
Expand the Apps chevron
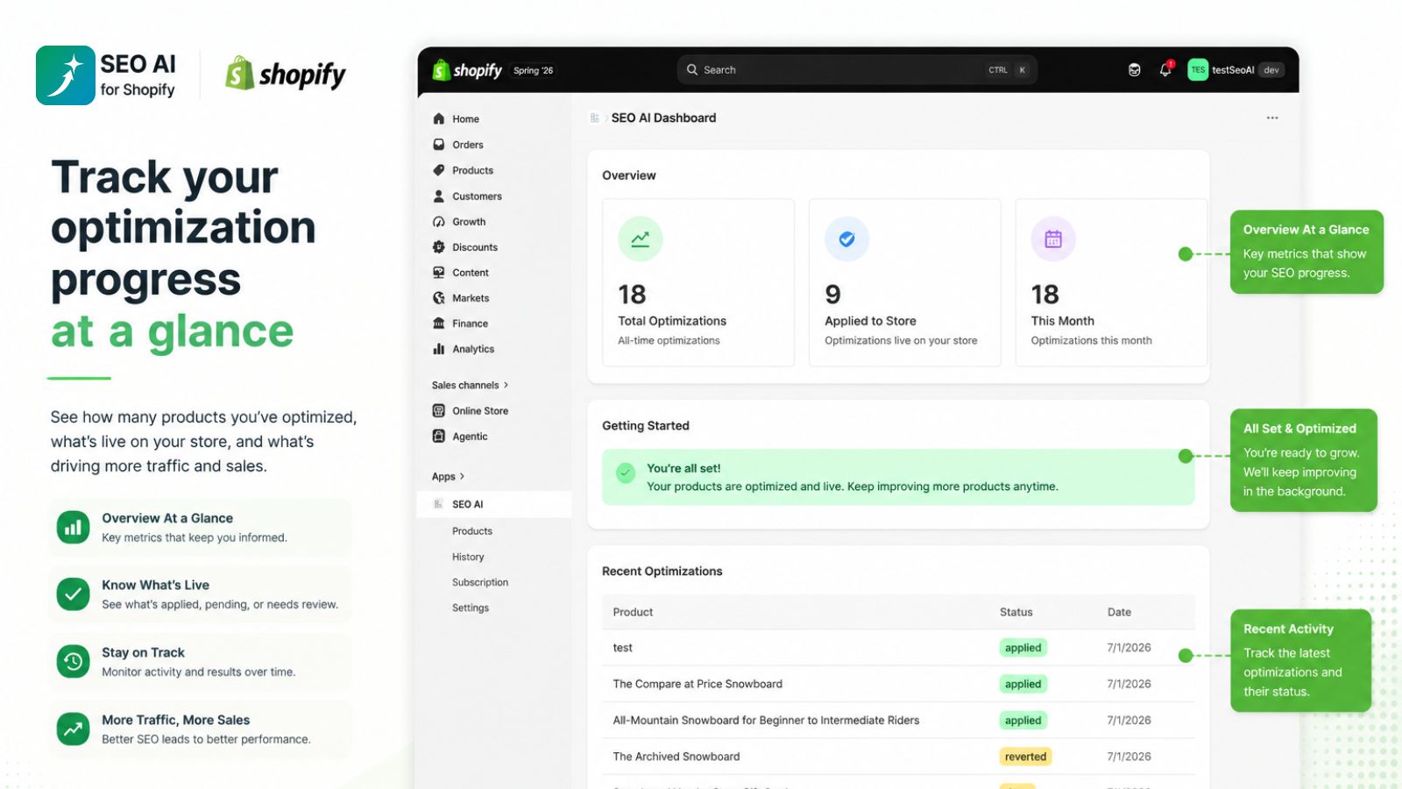tap(463, 476)
